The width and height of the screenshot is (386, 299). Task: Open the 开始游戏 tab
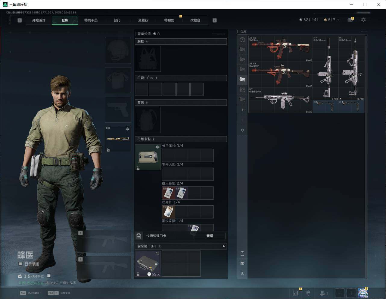[39, 20]
